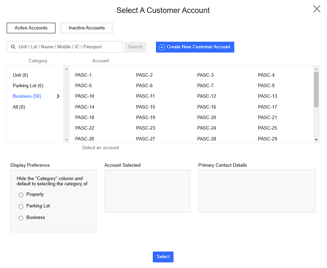The height and width of the screenshot is (268, 327).
Task: Click account list scroll down arrow
Action: 316,139
